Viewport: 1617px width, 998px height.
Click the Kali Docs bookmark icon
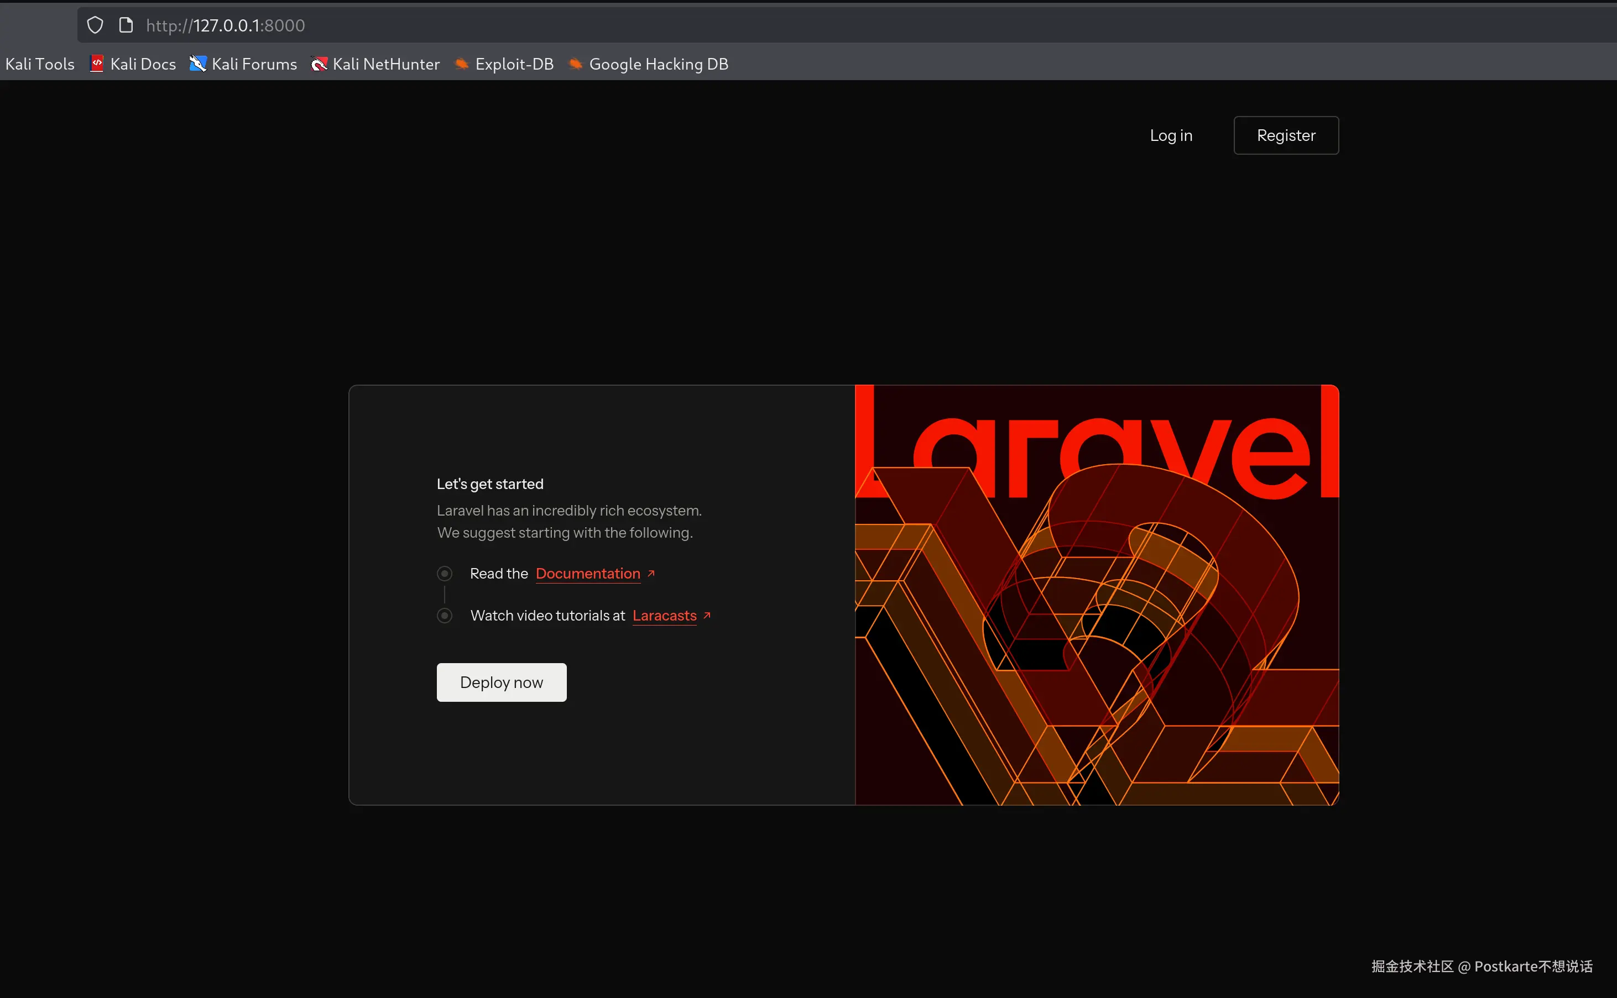96,64
